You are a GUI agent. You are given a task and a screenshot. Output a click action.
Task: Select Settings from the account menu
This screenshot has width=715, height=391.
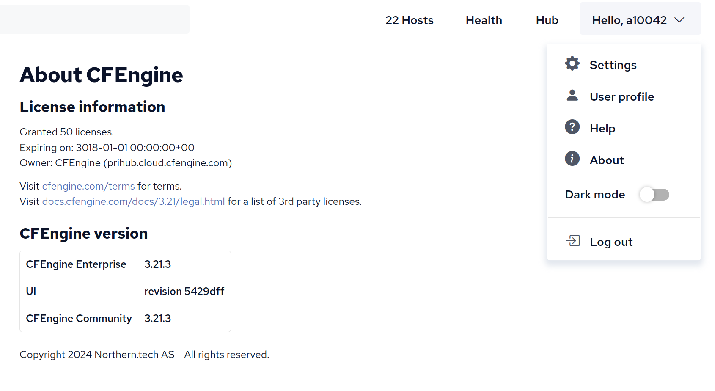(x=613, y=65)
